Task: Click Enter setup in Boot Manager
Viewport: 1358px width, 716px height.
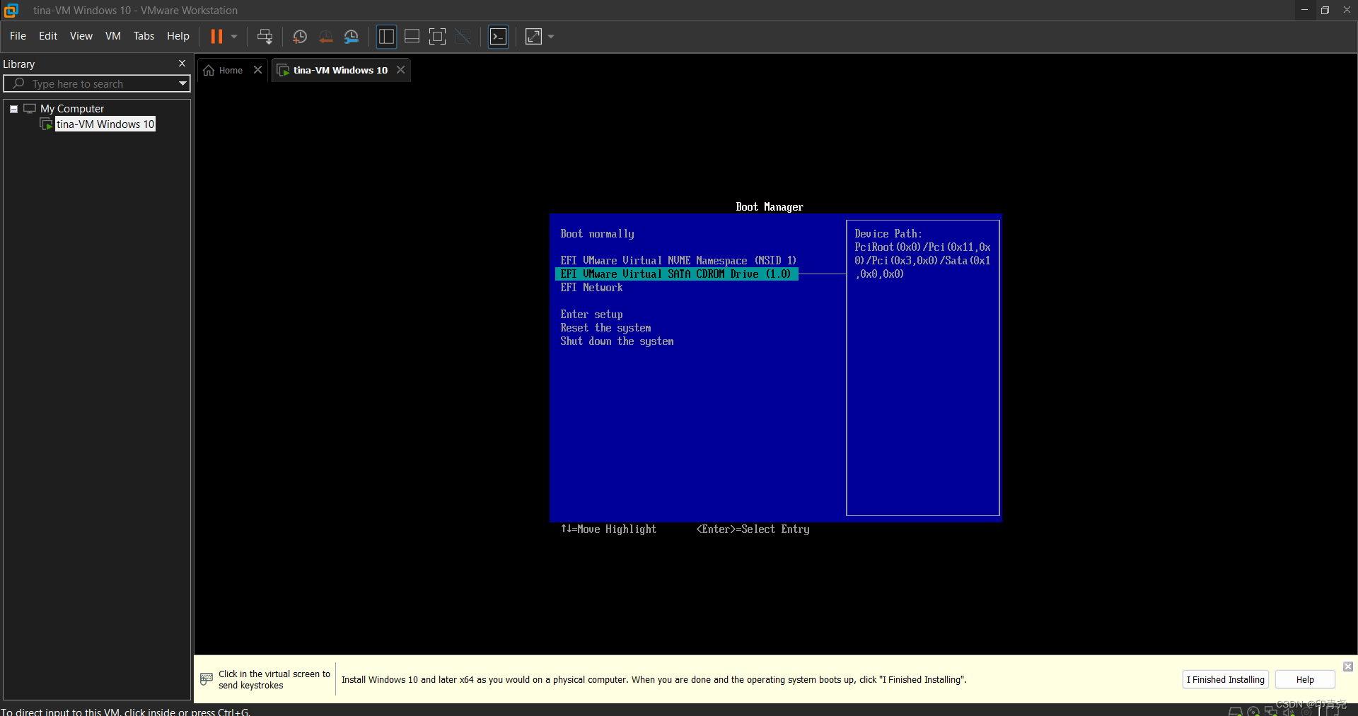Action: (x=591, y=315)
